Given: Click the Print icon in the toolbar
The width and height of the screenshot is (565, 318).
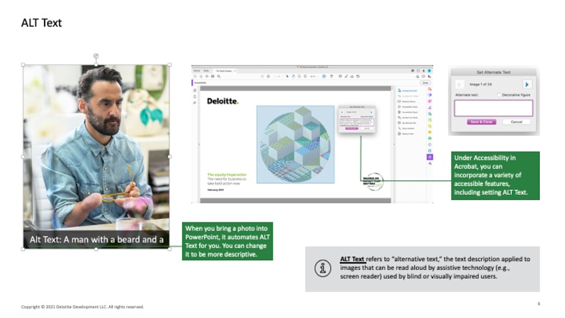Looking at the screenshot, I should pyautogui.click(x=212, y=75).
